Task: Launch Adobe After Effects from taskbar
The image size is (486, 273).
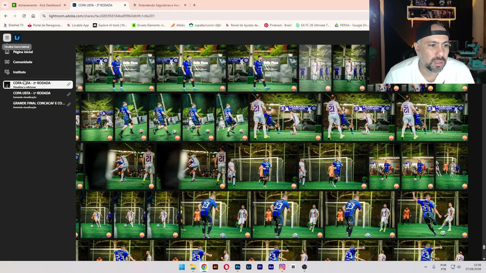Action: [271, 267]
